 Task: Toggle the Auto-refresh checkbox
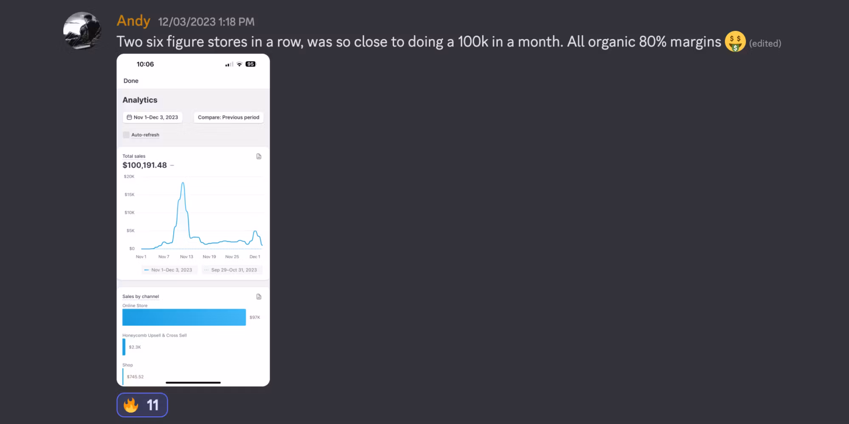click(x=126, y=135)
